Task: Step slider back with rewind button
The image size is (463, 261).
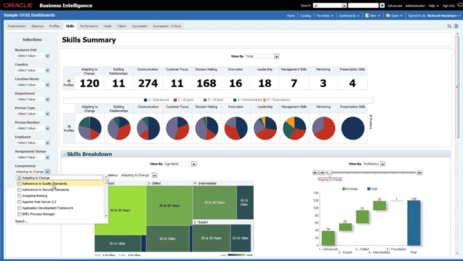Action: pos(322,172)
